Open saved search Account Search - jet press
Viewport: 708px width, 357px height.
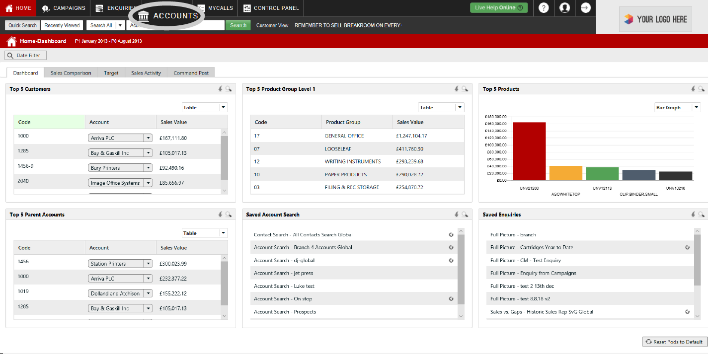pos(283,273)
